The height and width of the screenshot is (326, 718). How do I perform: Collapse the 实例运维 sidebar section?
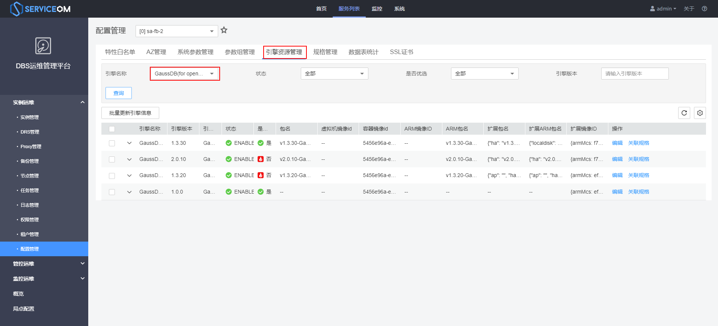pyautogui.click(x=44, y=102)
